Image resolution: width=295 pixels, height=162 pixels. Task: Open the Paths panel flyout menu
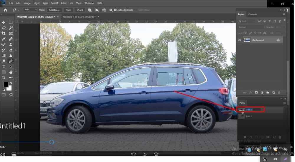click(284, 103)
